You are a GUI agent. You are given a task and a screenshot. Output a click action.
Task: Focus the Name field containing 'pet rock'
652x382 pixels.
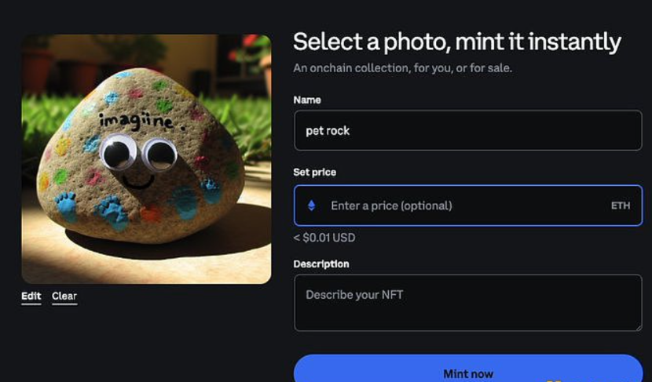click(467, 130)
